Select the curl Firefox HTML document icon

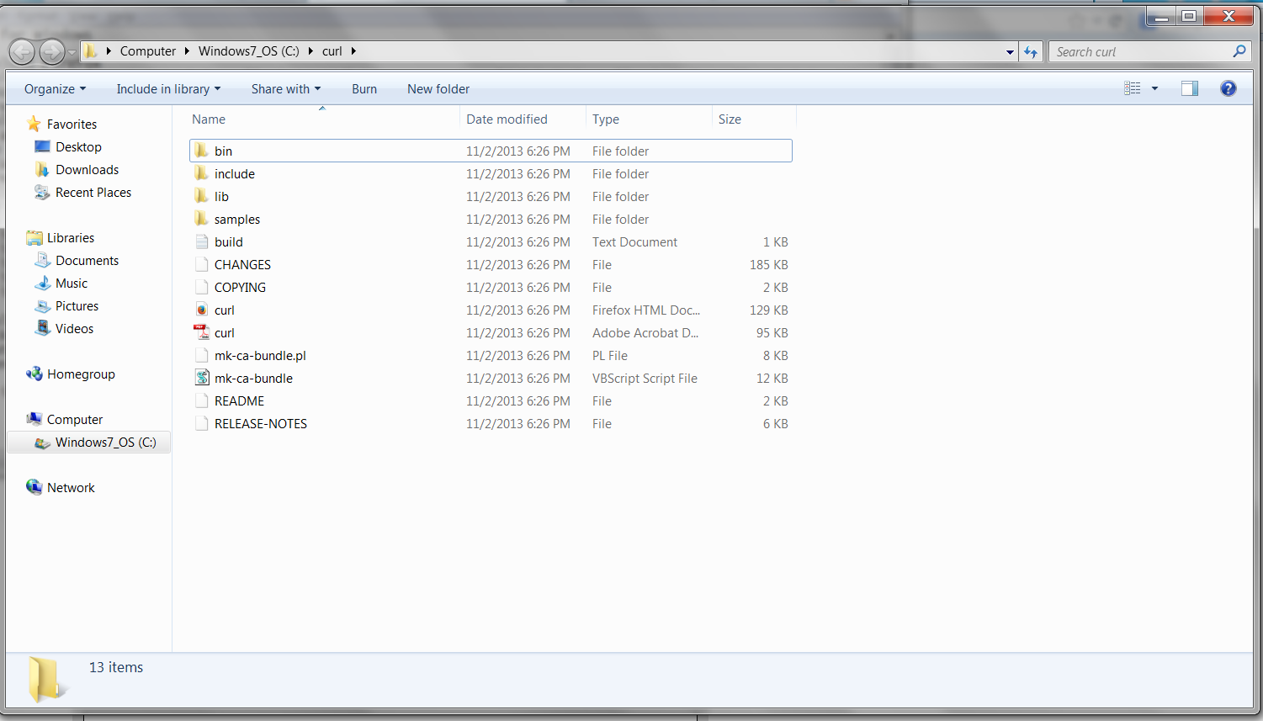(201, 310)
